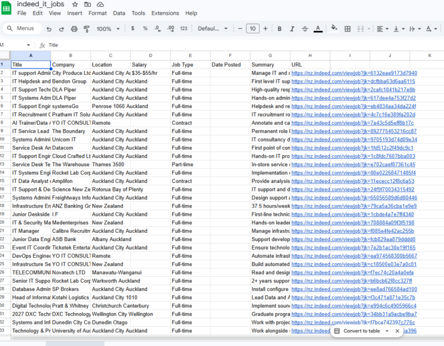444x346 pixels.
Task: Open the fill color picker
Action: click(334, 28)
